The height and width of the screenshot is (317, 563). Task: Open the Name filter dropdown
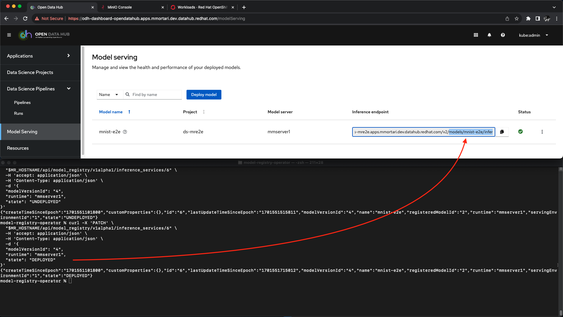pos(109,95)
